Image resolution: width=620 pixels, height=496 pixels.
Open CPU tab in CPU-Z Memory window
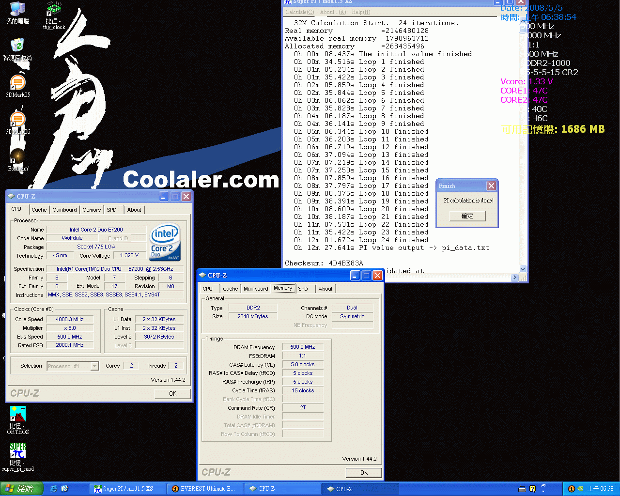[x=208, y=289]
